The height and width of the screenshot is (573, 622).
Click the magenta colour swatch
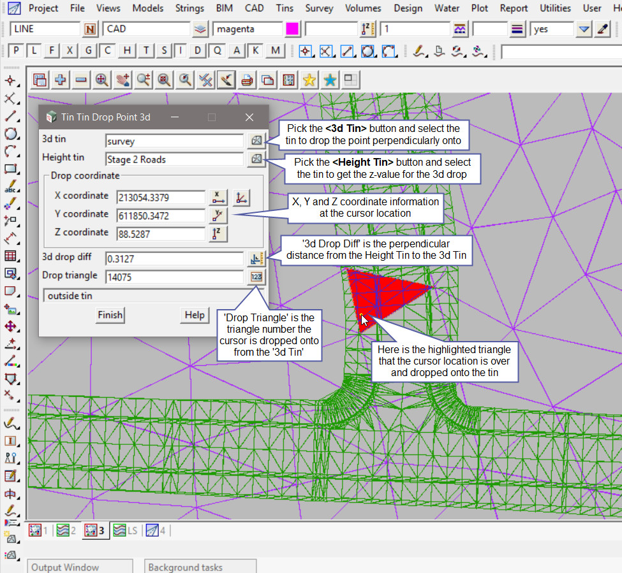point(293,29)
